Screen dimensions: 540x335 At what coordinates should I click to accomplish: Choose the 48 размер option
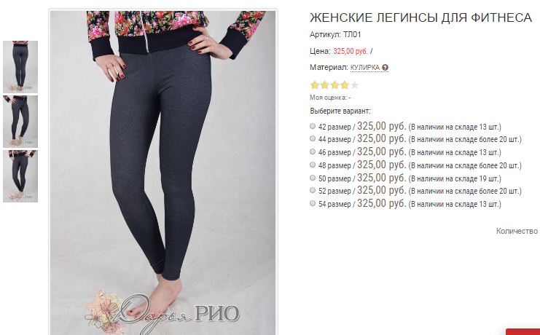coord(313,165)
